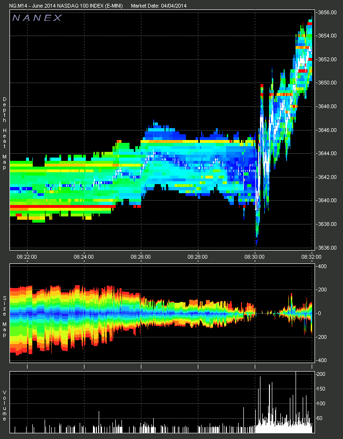Select the 3656.00 price axis label

(327, 13)
